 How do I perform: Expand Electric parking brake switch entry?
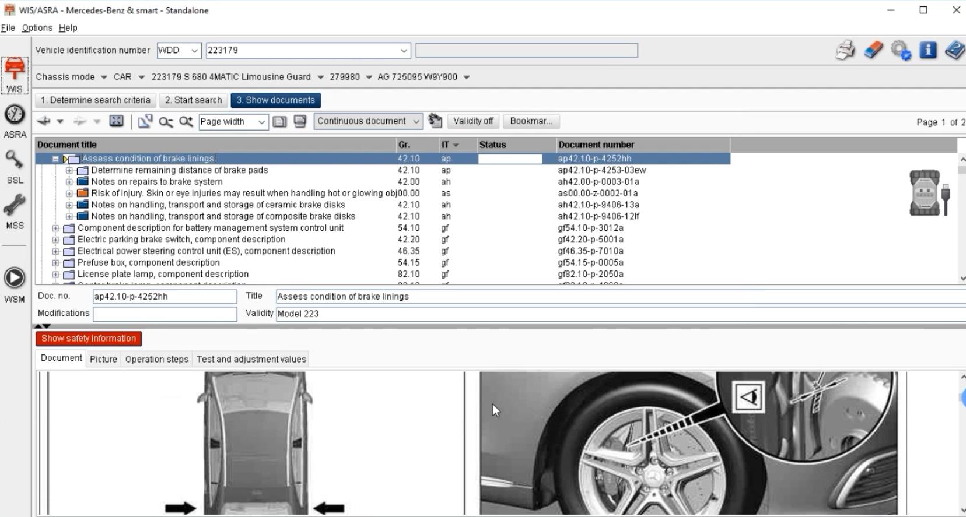click(56, 240)
